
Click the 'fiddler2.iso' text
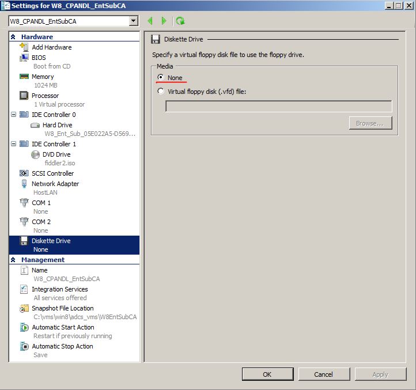60,163
